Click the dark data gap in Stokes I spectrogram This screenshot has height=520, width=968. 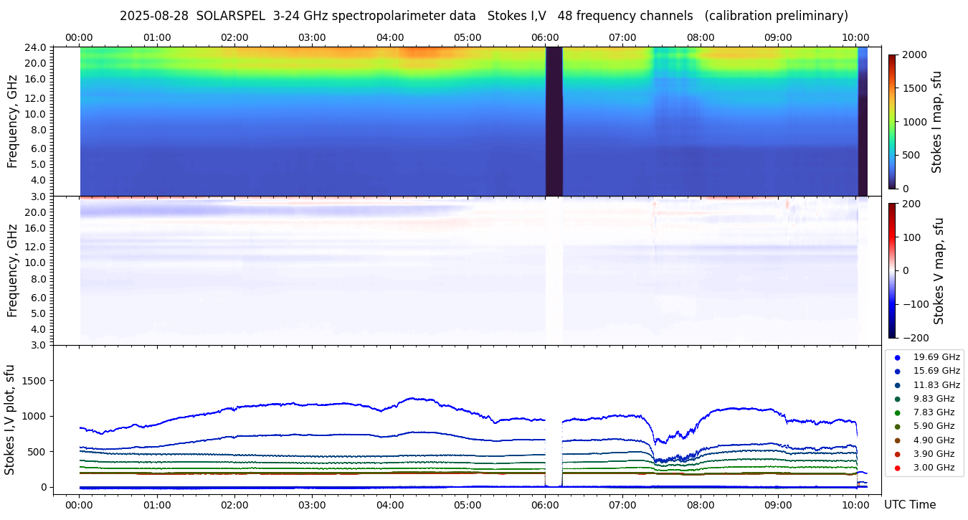click(554, 121)
